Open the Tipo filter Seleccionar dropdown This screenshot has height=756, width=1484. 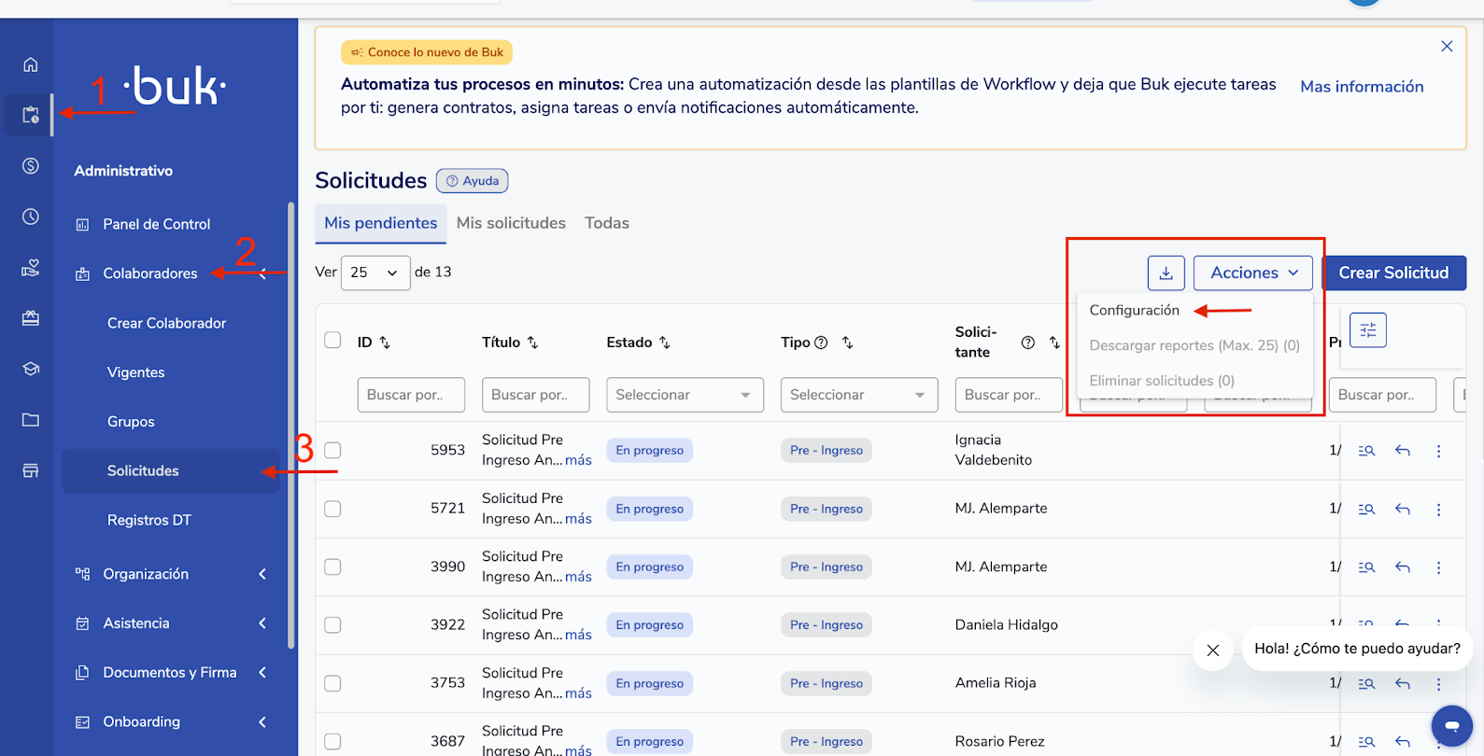(859, 395)
